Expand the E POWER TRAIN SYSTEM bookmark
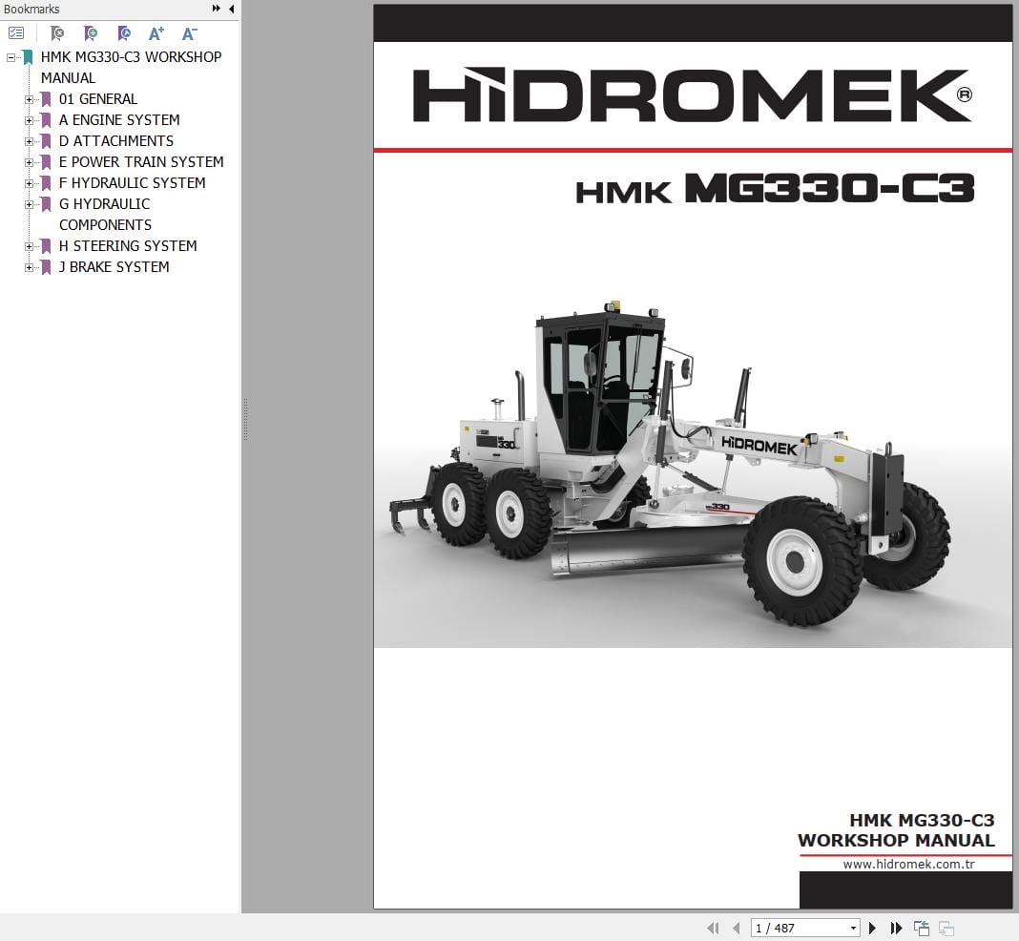Viewport: 1019px width, 941px height. [29, 162]
